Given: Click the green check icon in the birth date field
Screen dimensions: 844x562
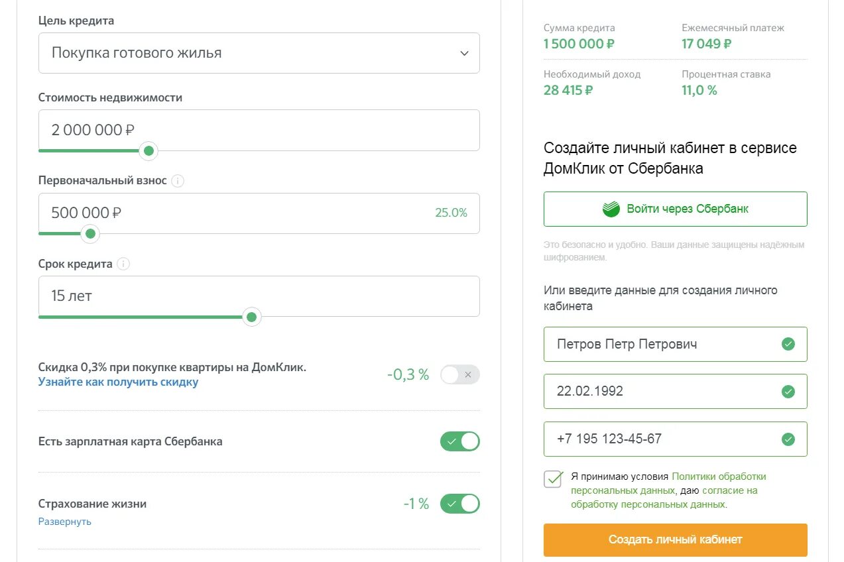Looking at the screenshot, I should click(x=788, y=392).
